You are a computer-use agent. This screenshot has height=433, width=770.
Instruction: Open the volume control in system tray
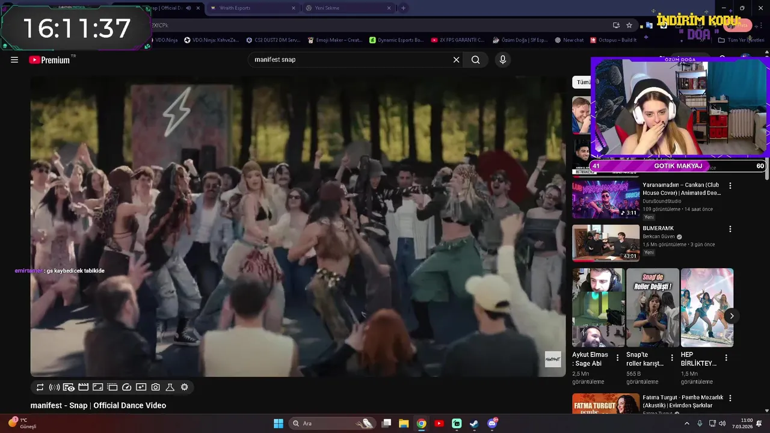tap(722, 423)
